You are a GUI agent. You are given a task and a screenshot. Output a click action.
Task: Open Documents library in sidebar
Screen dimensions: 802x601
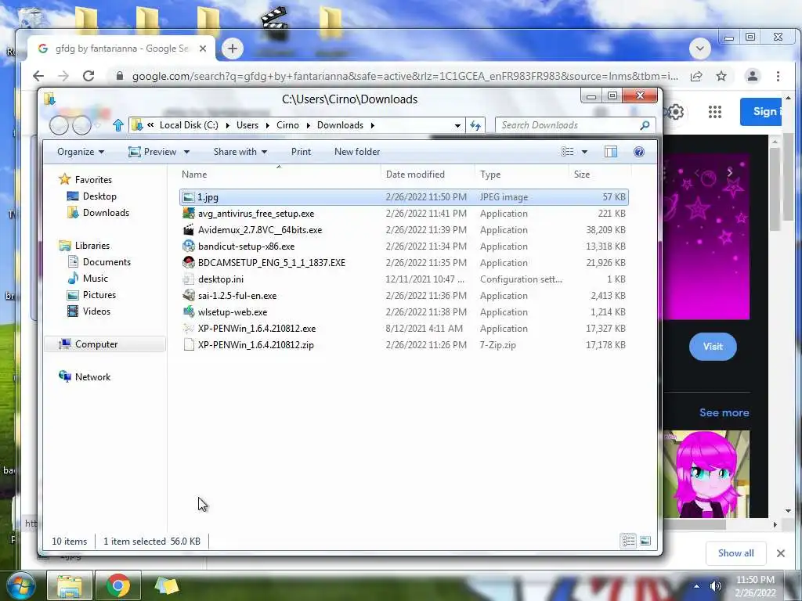107,261
